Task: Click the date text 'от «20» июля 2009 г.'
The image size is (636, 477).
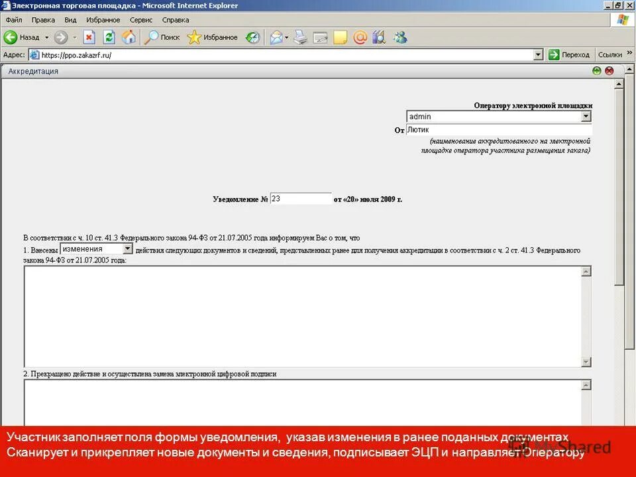Action: 368,199
